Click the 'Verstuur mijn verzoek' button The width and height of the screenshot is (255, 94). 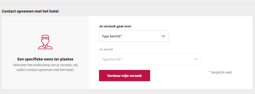124,76
